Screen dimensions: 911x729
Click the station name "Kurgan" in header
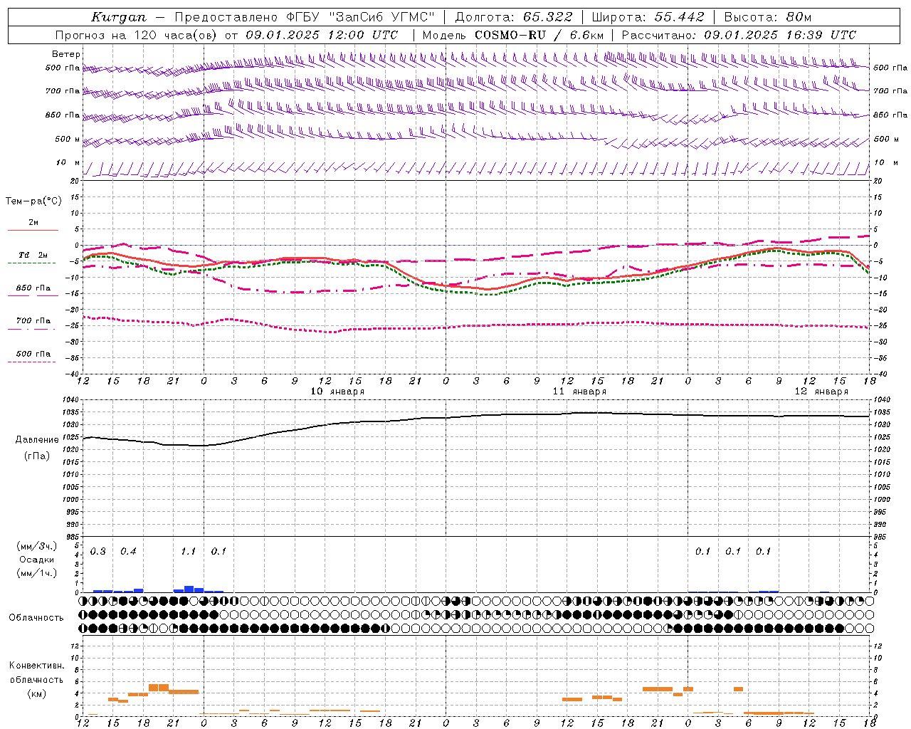click(118, 17)
